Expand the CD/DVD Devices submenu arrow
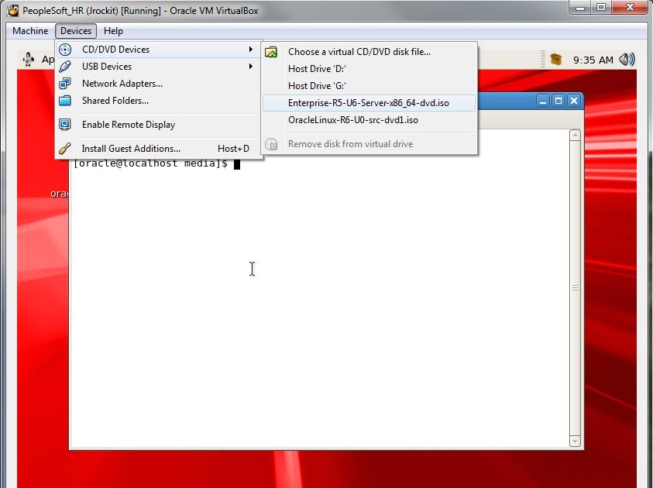Viewport: 653px width, 488px height. tap(251, 50)
